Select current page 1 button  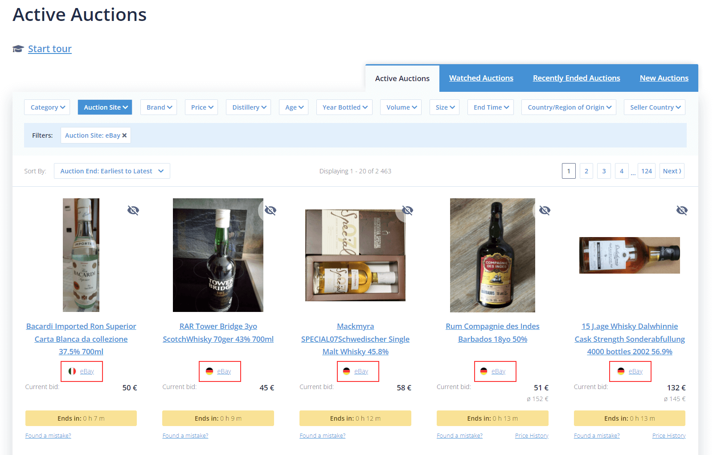[x=569, y=171]
